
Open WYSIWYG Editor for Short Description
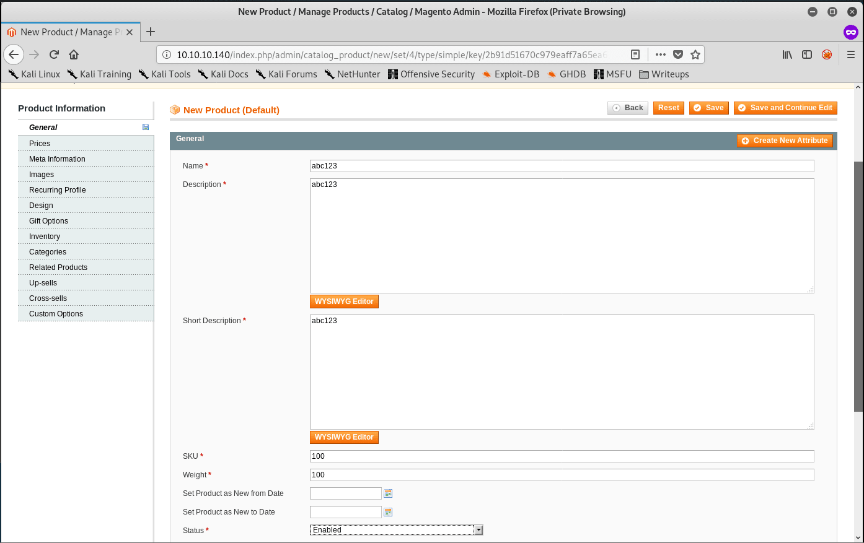click(x=344, y=437)
